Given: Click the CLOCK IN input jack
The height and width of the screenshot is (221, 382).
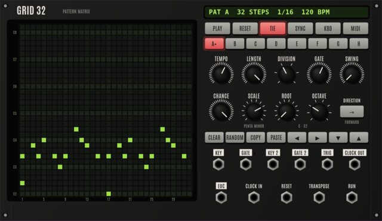Looking at the screenshot, I should pos(254,197).
